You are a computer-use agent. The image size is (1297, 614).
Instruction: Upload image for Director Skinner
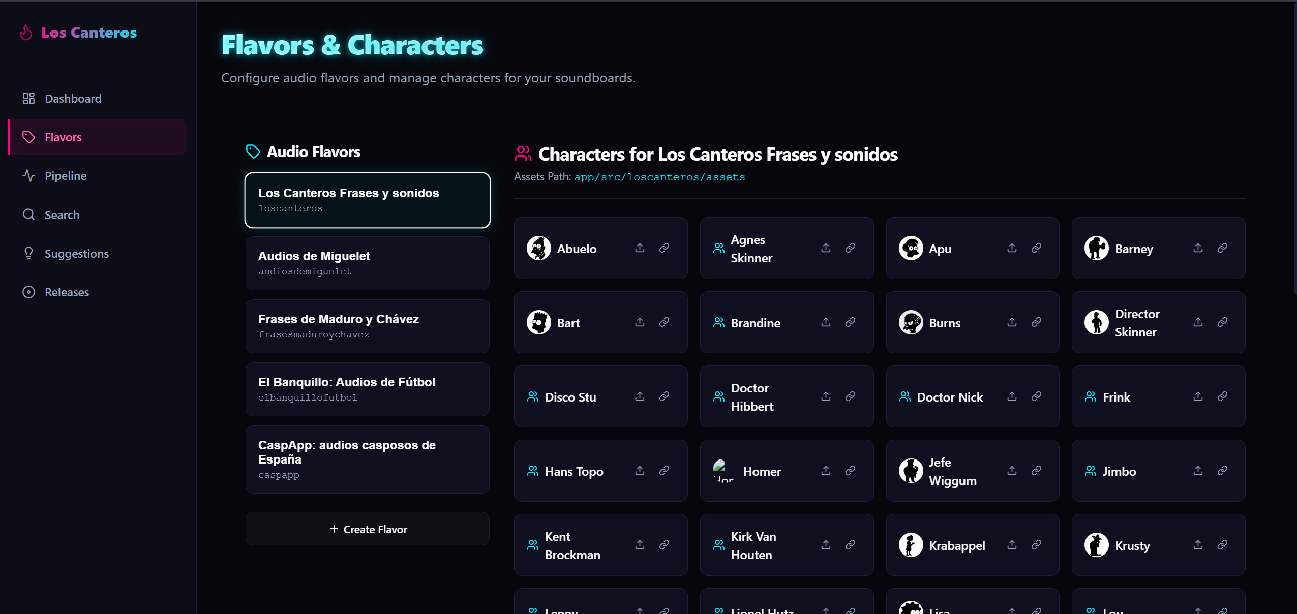click(1198, 322)
